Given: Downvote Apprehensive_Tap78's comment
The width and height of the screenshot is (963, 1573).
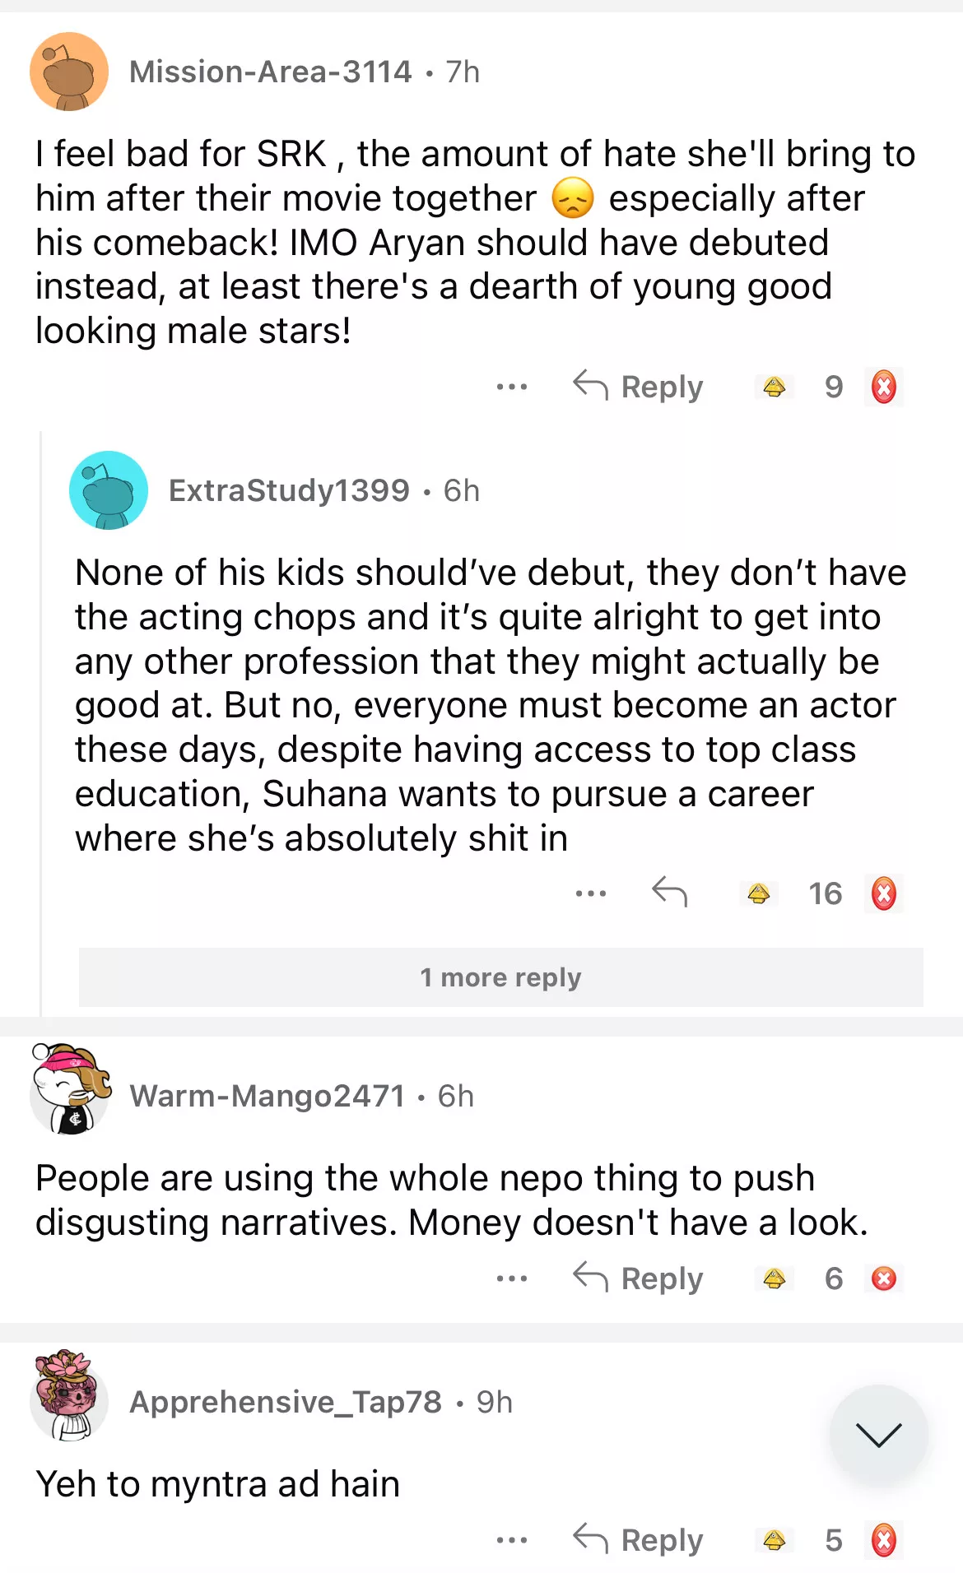Looking at the screenshot, I should pyautogui.click(x=884, y=1540).
